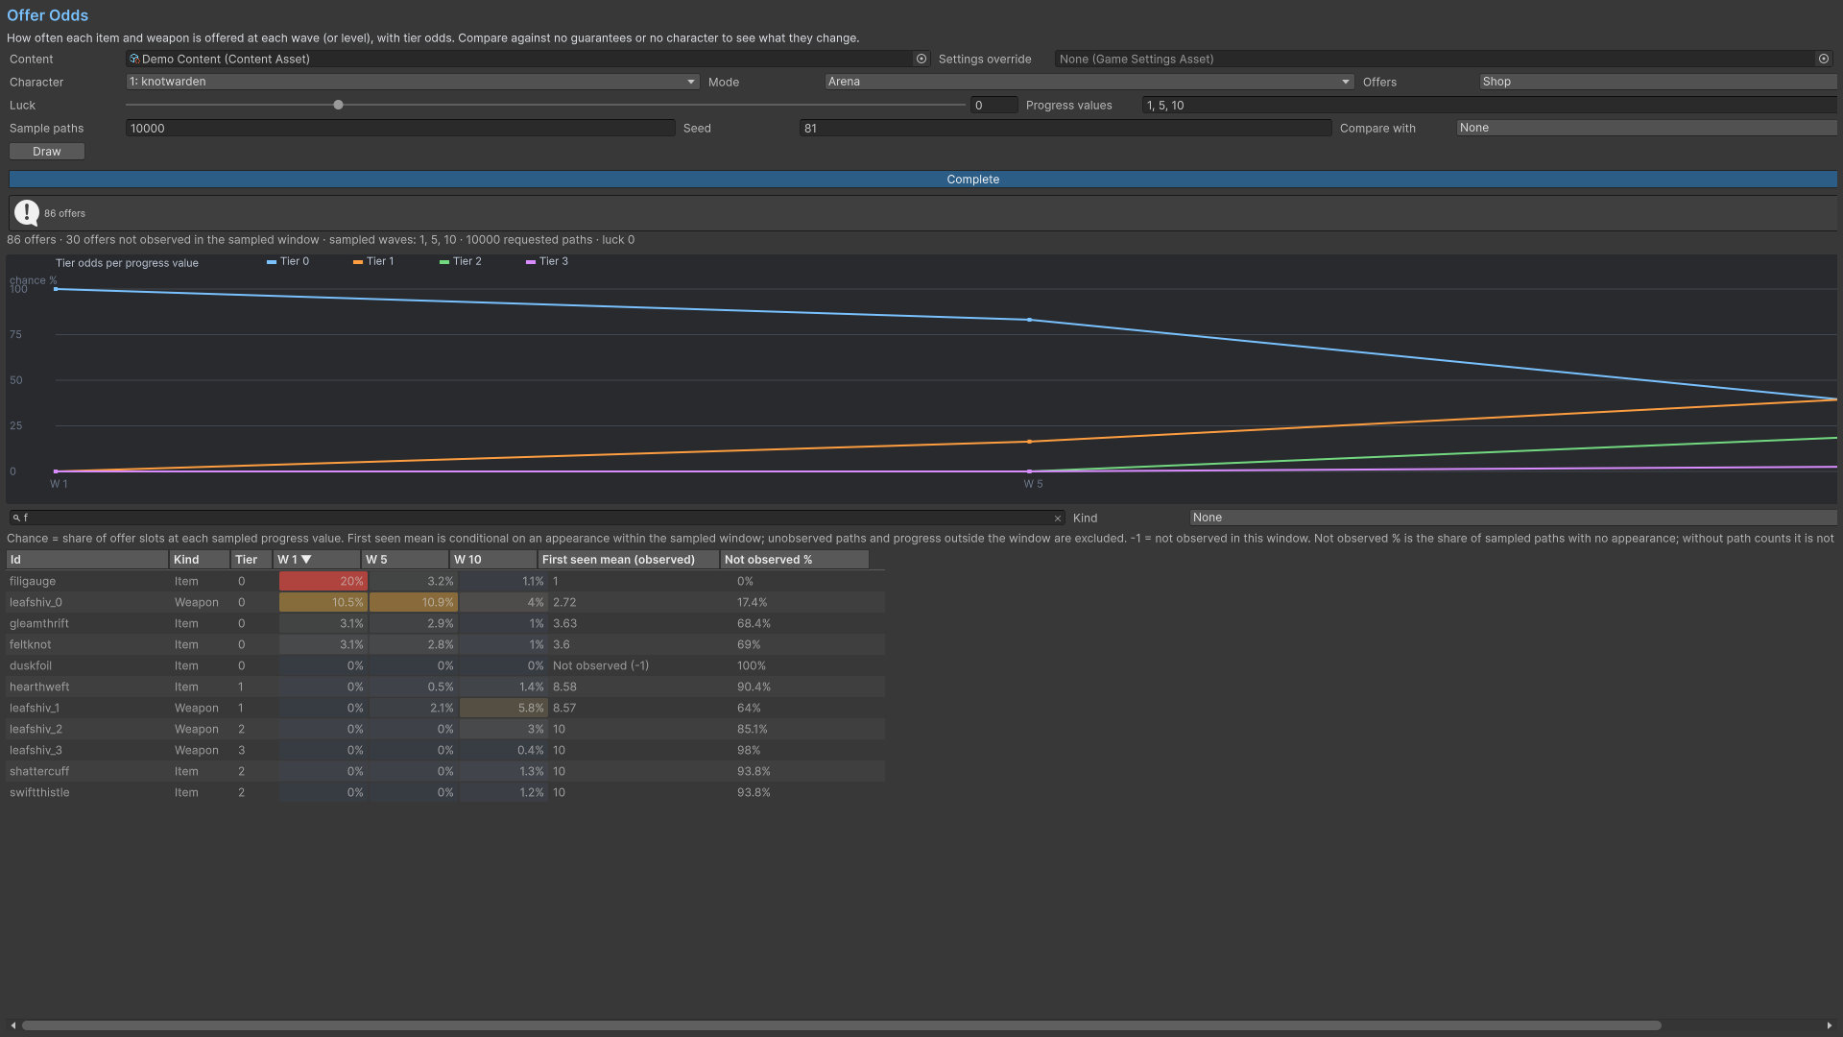Click the 'Not observed (-1)' cell for duskfoil
Screen dimensions: 1843x1037
click(601, 665)
